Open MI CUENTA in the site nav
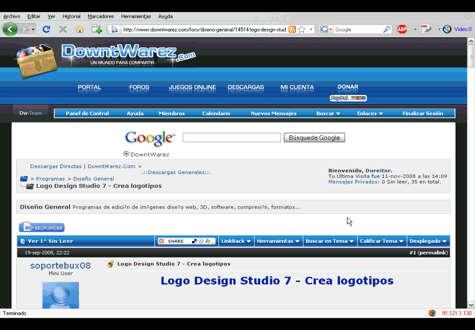This screenshot has width=475, height=330. point(297,87)
